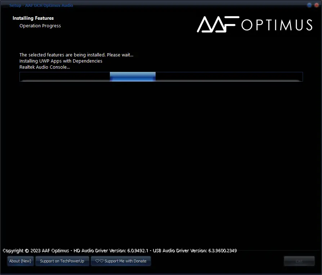This screenshot has width=322, height=275.
Task: Click the blue segment of the progress bar
Action: point(133,77)
